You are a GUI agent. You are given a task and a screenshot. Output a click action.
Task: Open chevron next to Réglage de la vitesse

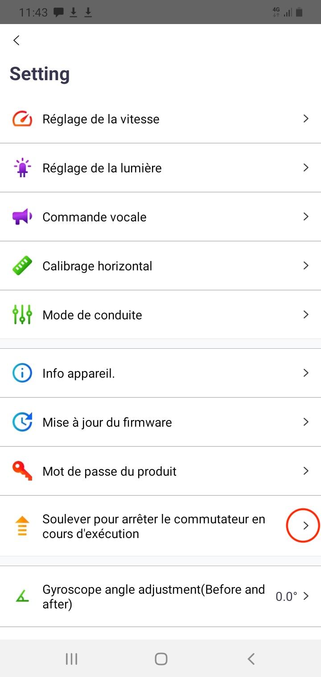[x=306, y=118]
